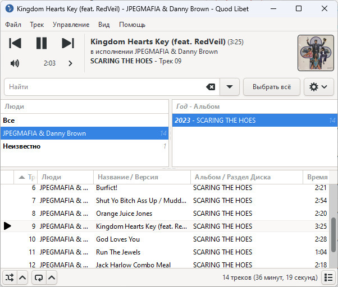Select the Run The Jewels track

coord(165,252)
